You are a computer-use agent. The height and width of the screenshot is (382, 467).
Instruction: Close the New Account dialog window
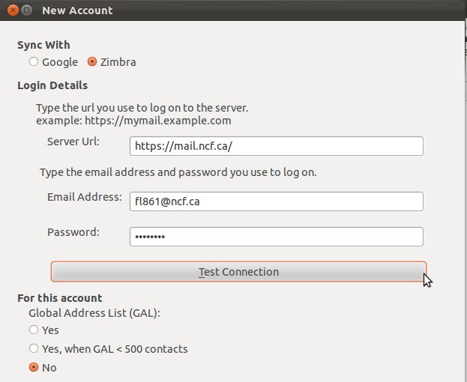tap(13, 10)
